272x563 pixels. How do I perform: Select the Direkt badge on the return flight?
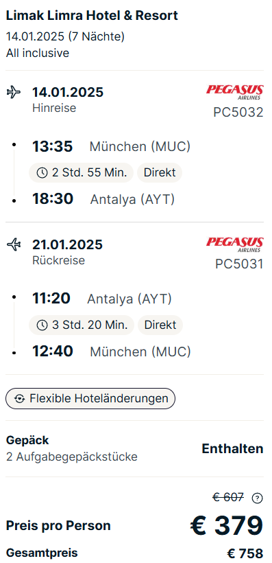(x=160, y=325)
